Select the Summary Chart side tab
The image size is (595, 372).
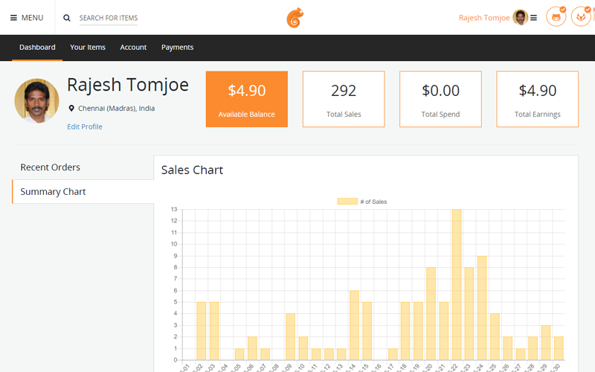click(83, 192)
